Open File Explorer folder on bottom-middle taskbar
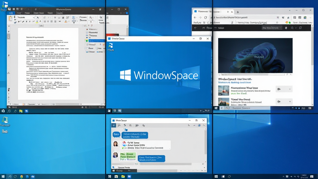Screen dimensions: 318x179 click(x=123, y=177)
